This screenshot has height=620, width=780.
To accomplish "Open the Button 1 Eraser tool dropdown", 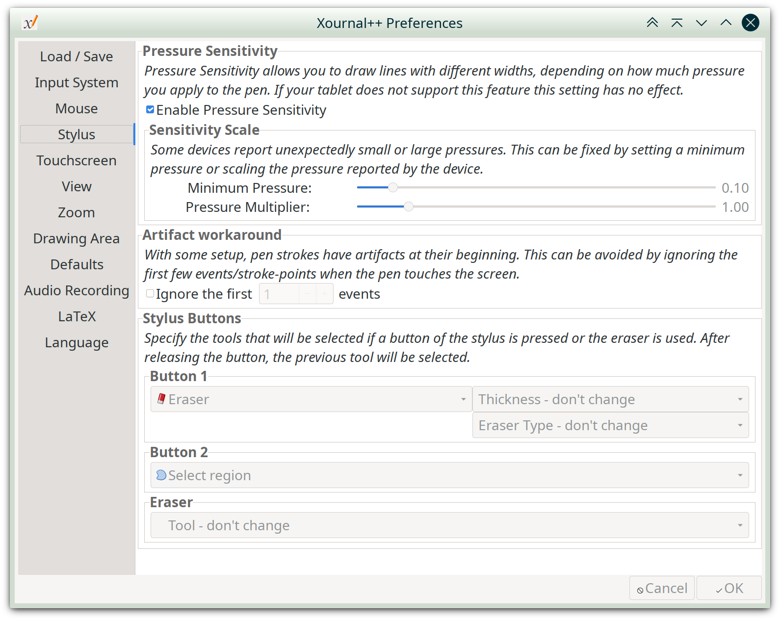I will coord(311,399).
